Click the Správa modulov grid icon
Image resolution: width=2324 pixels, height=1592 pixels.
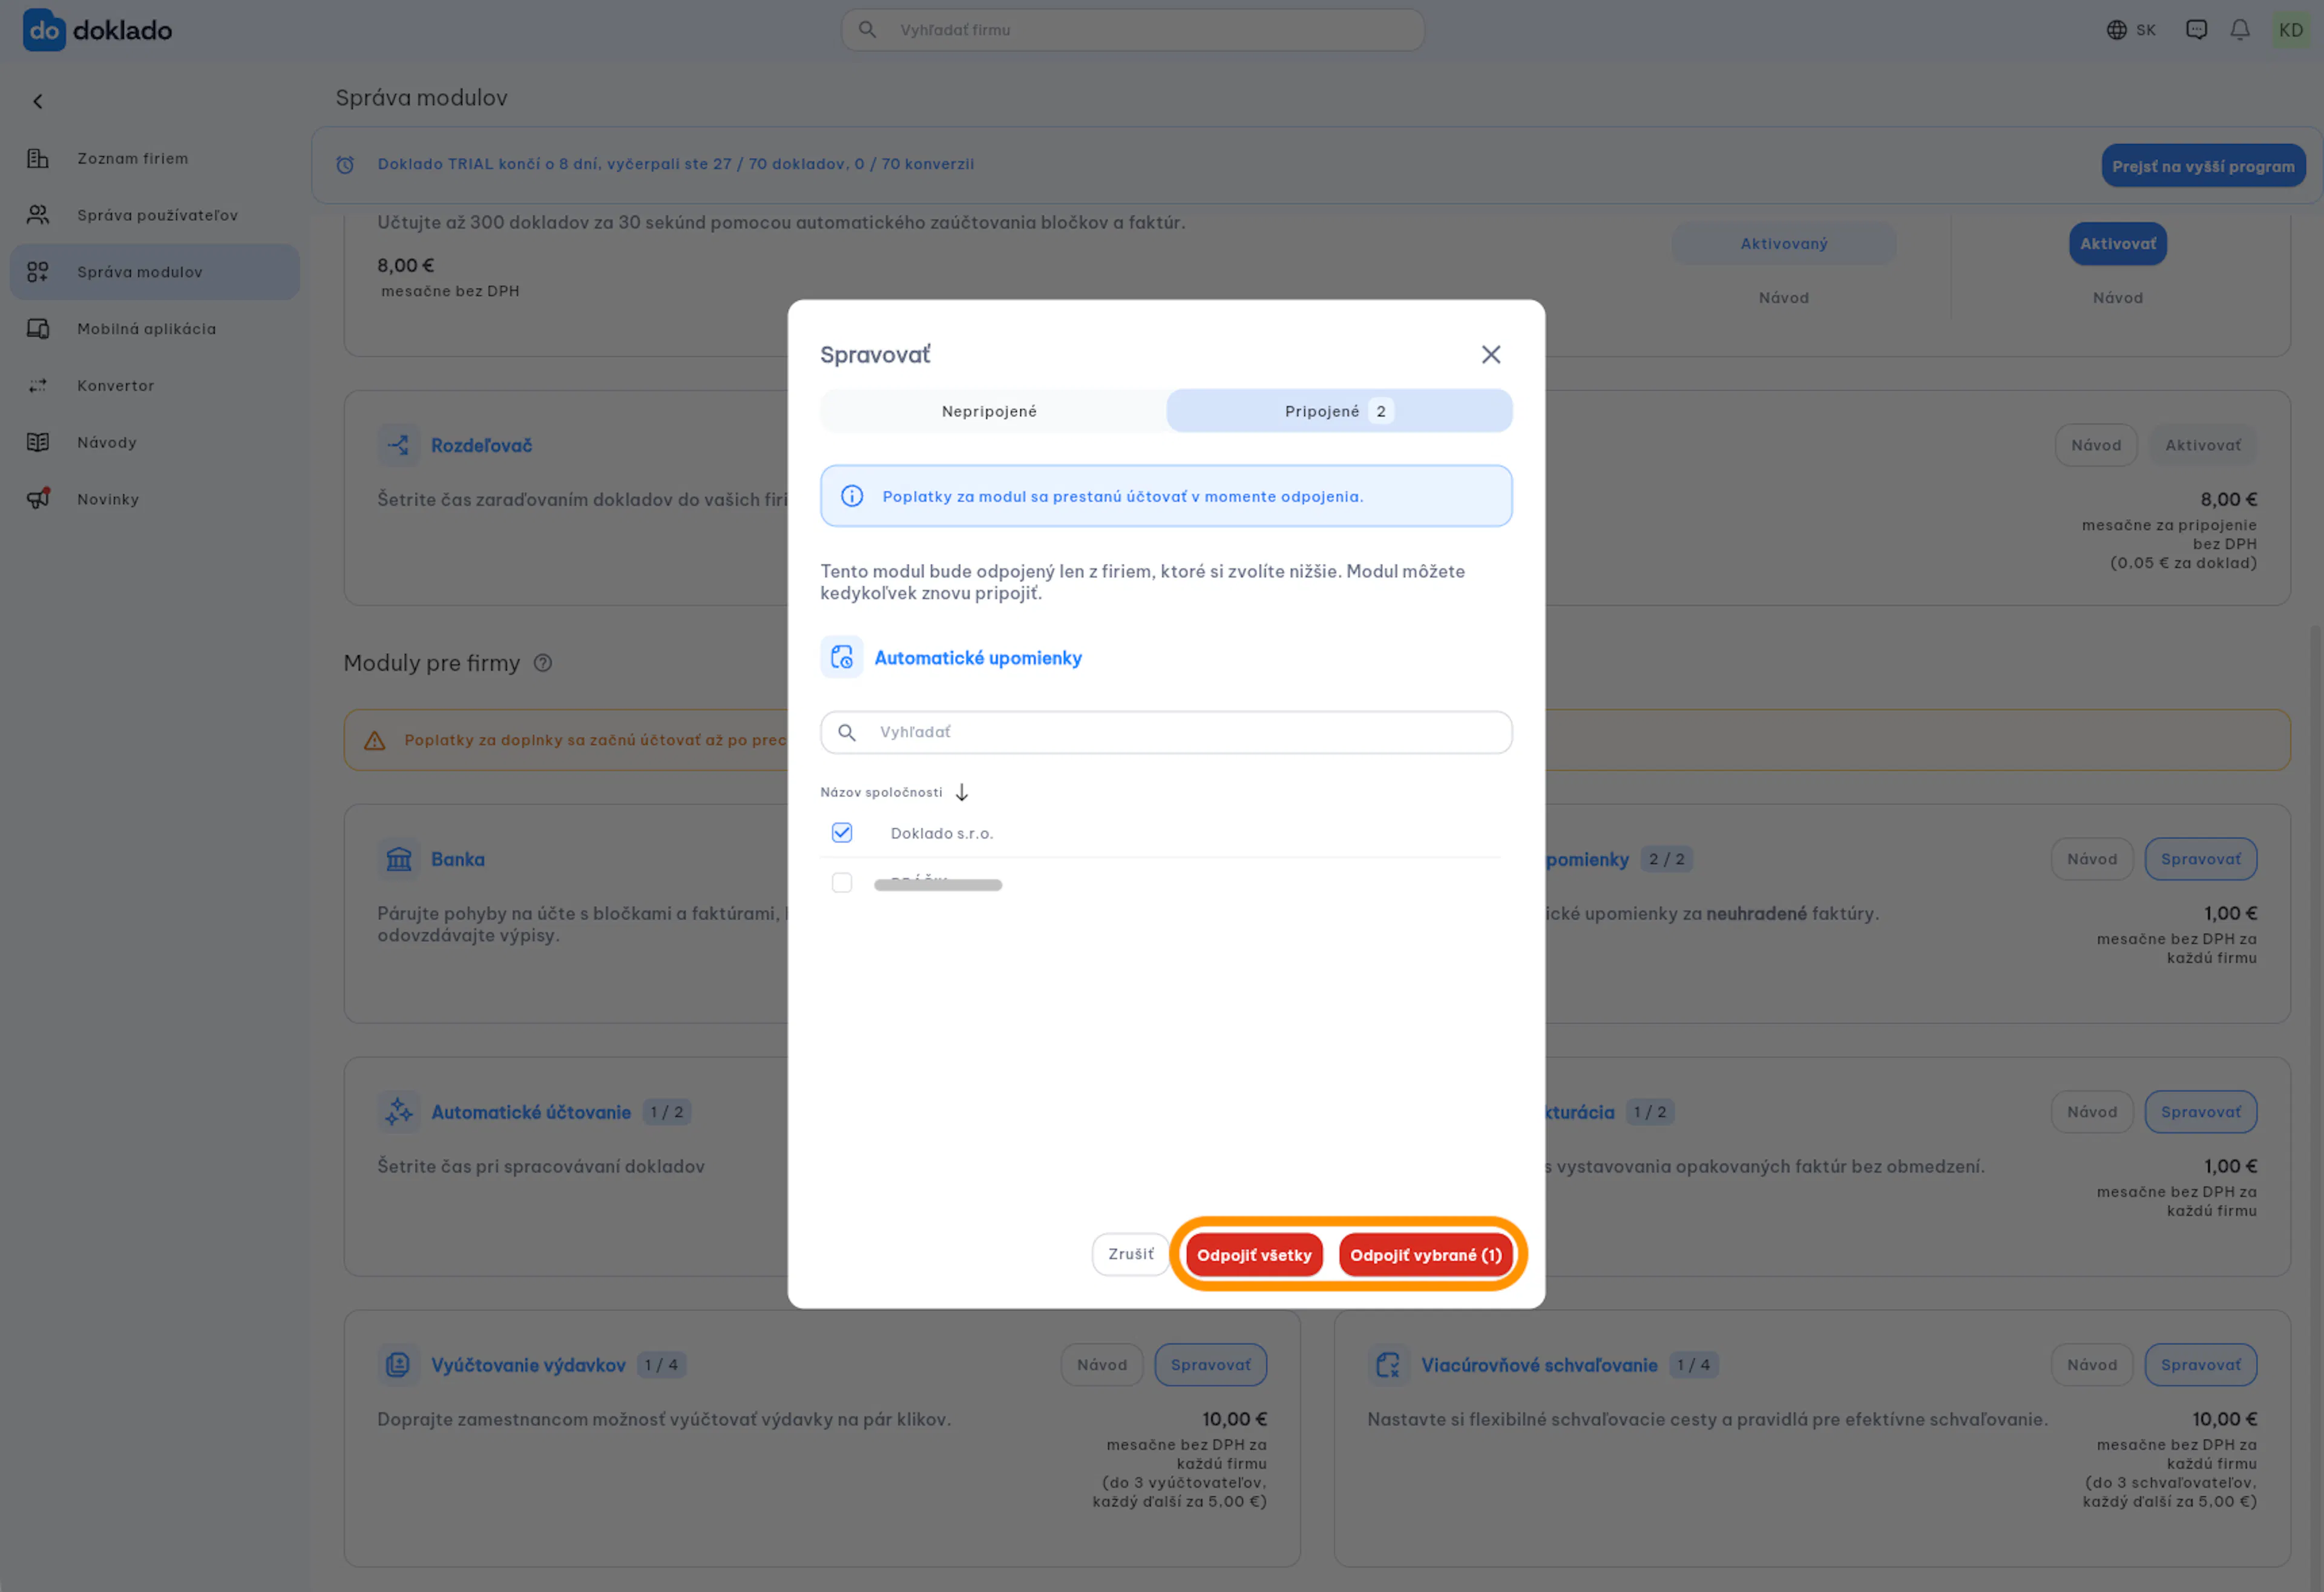[x=38, y=272]
